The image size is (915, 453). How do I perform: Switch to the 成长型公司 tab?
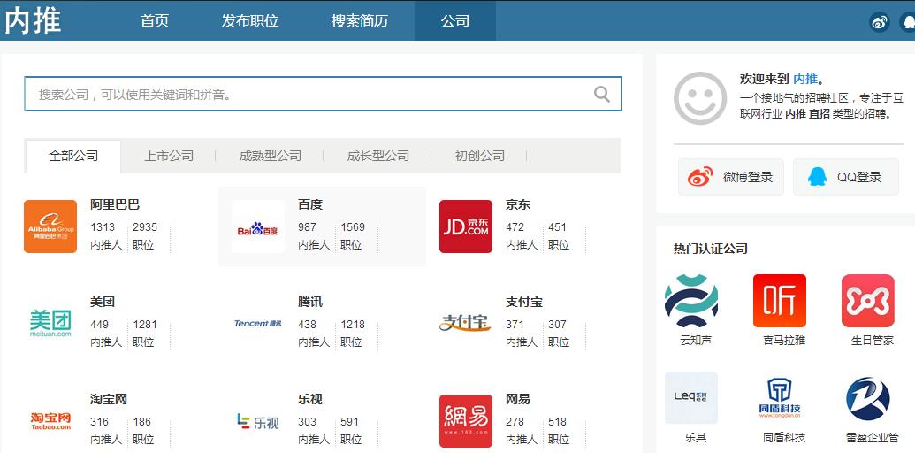click(x=378, y=156)
